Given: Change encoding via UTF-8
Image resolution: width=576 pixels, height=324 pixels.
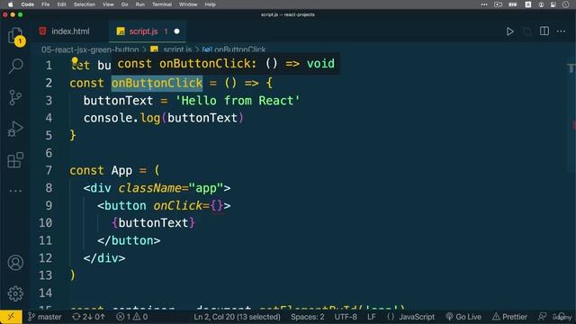Looking at the screenshot, I should (x=346, y=317).
